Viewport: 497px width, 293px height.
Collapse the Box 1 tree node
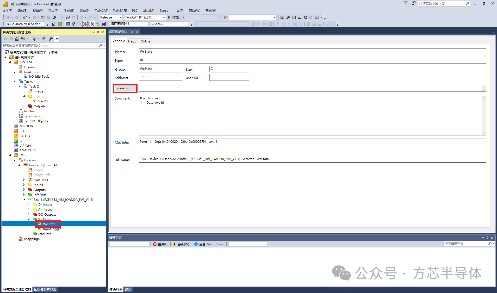[24, 200]
